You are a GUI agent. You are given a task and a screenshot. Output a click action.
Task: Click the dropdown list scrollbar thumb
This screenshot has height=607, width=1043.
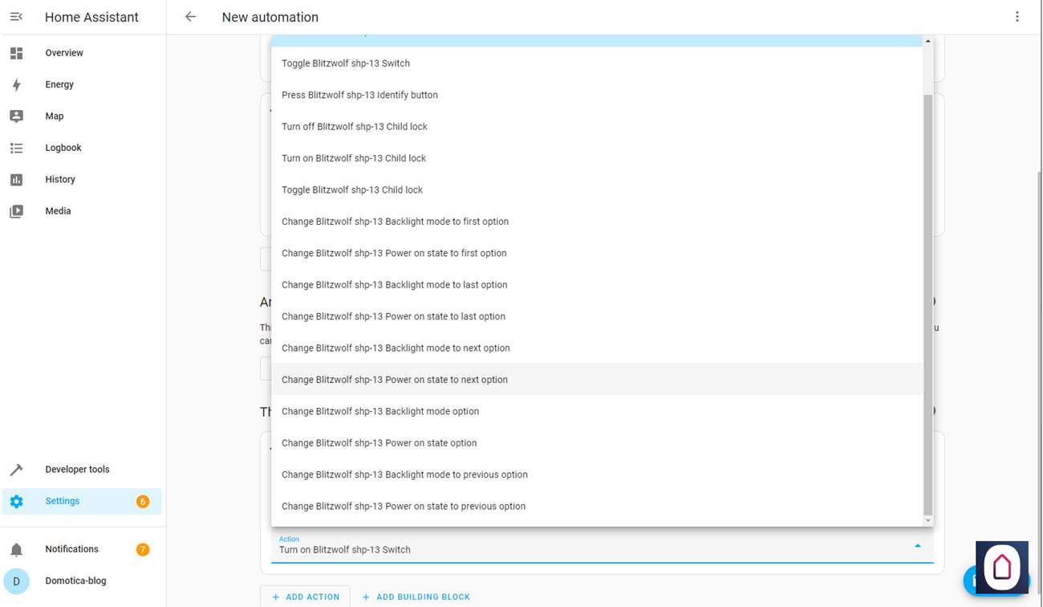click(928, 305)
